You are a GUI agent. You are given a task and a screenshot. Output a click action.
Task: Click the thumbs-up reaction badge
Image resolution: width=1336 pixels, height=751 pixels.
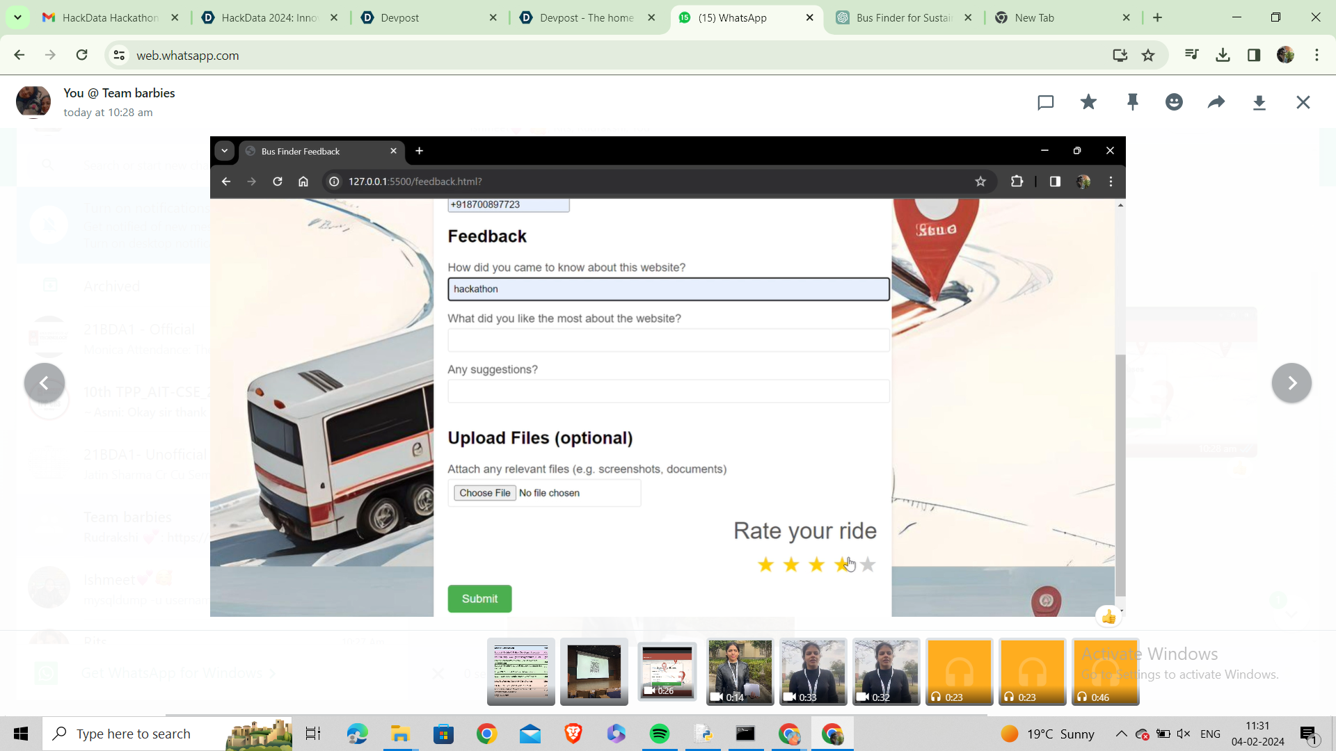(x=1108, y=617)
